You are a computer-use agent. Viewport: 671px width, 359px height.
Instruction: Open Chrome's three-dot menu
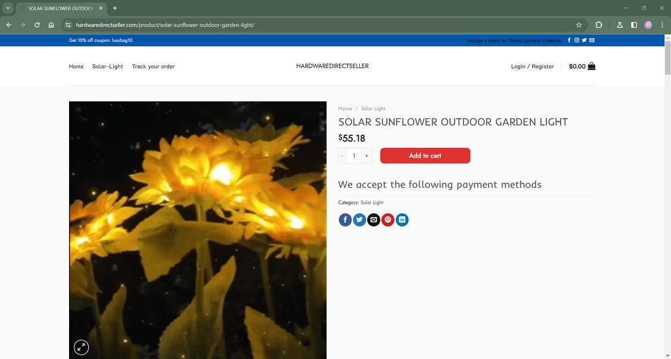(662, 25)
